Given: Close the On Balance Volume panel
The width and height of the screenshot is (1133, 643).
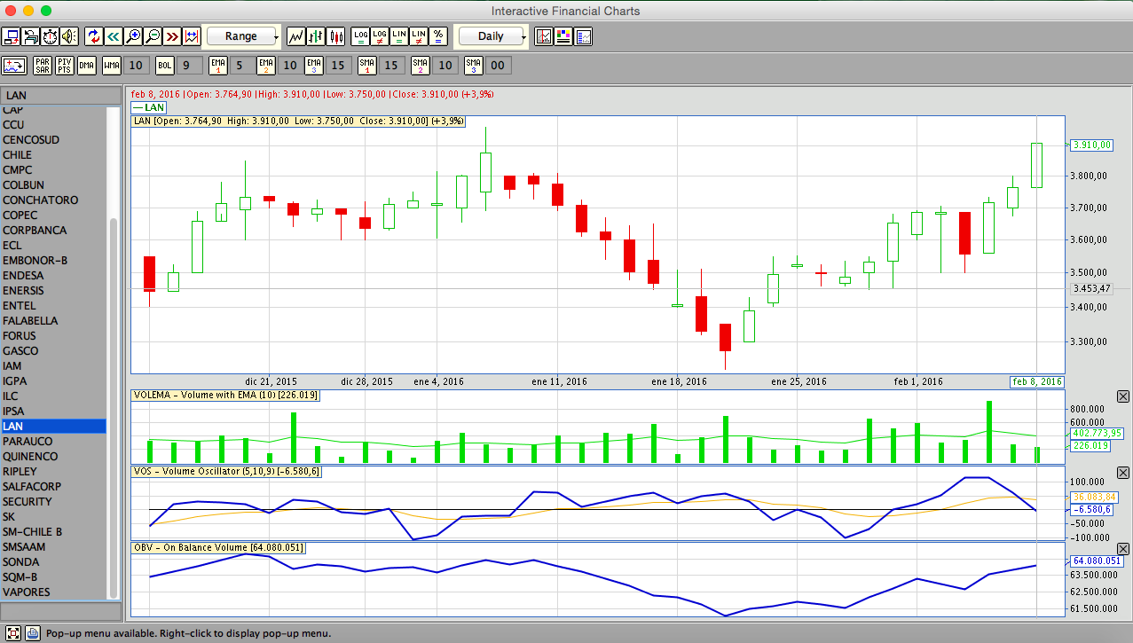Looking at the screenshot, I should [x=1123, y=547].
